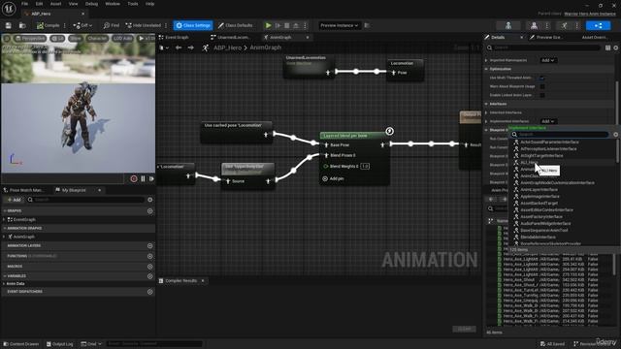This screenshot has width=621, height=349.
Task: Navigate back in graph history
Action: click(179, 48)
